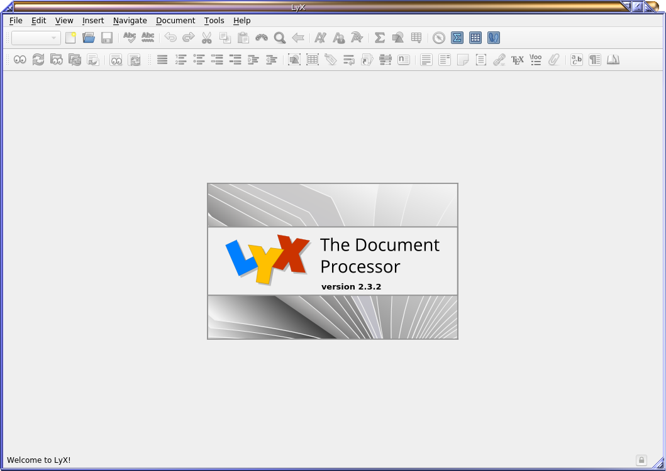The height and width of the screenshot is (471, 666).
Task: Insert a math macro (\foo icon)
Action: pyautogui.click(x=536, y=60)
